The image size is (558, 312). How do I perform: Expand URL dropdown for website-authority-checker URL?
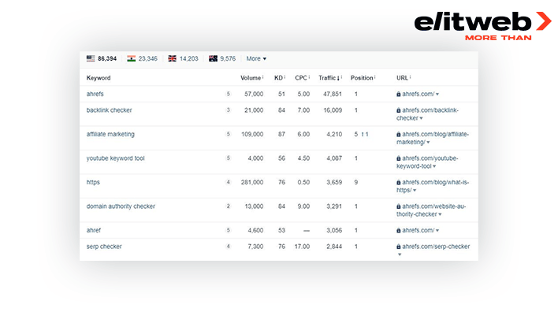tap(441, 214)
